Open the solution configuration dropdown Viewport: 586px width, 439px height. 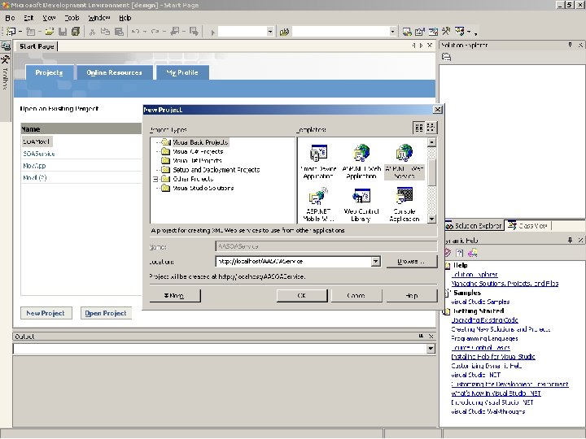pos(270,32)
